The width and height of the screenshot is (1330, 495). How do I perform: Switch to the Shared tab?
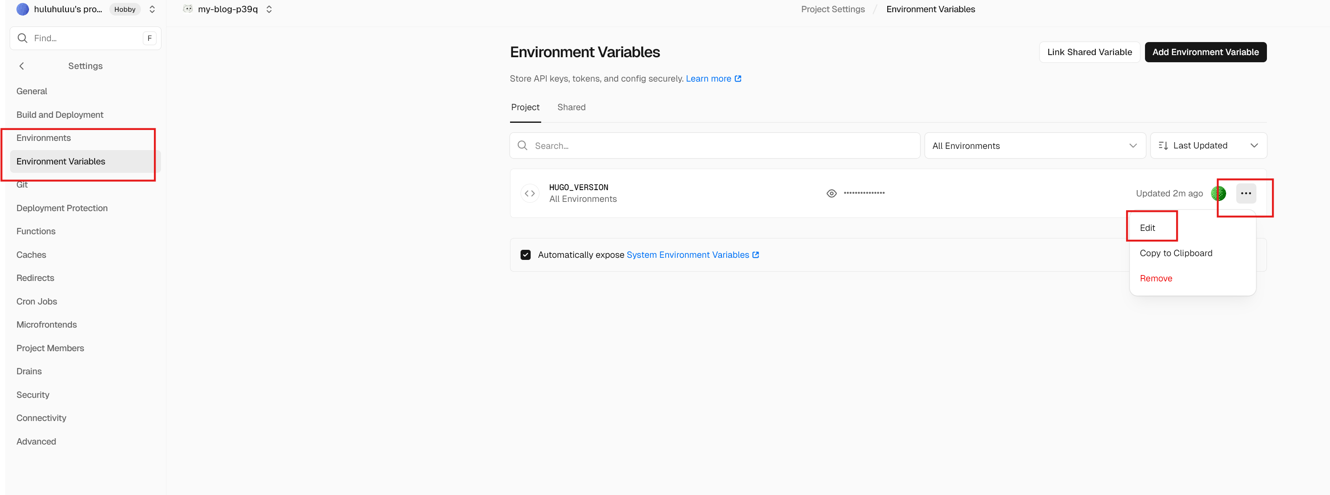(x=571, y=107)
